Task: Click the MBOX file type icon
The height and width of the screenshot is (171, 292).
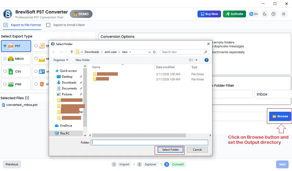Action: (x=11, y=59)
